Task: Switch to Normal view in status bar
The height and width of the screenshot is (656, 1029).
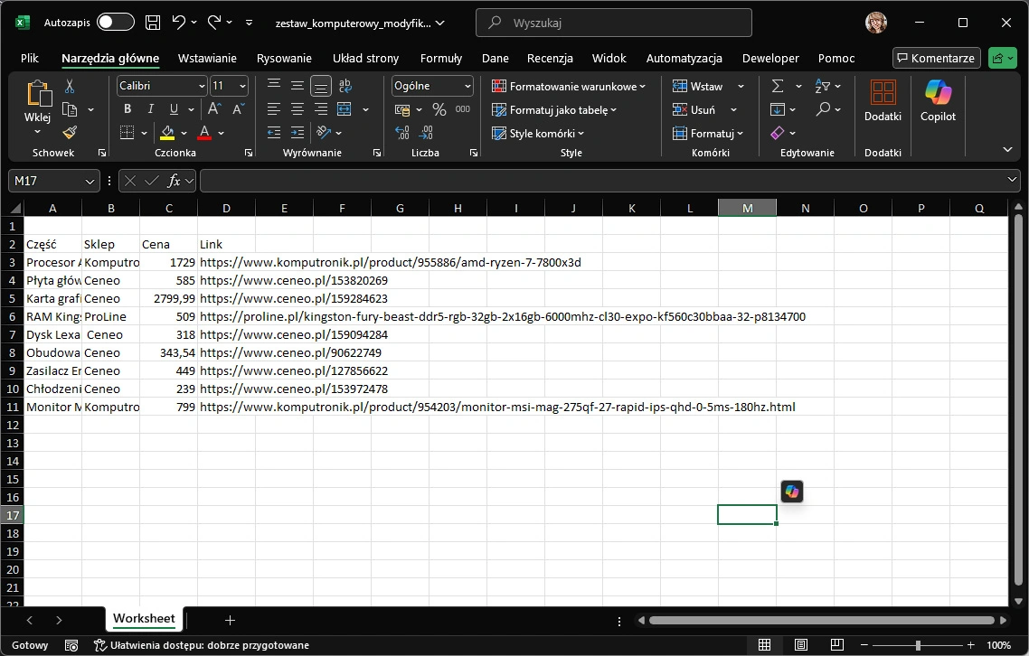Action: click(765, 645)
